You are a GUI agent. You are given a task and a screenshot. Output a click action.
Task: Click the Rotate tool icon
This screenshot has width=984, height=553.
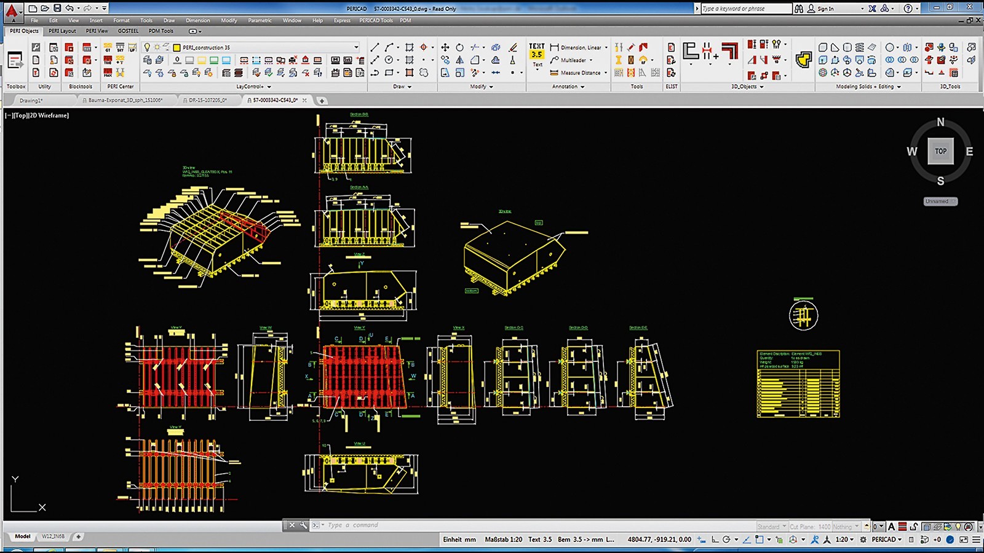coord(459,47)
